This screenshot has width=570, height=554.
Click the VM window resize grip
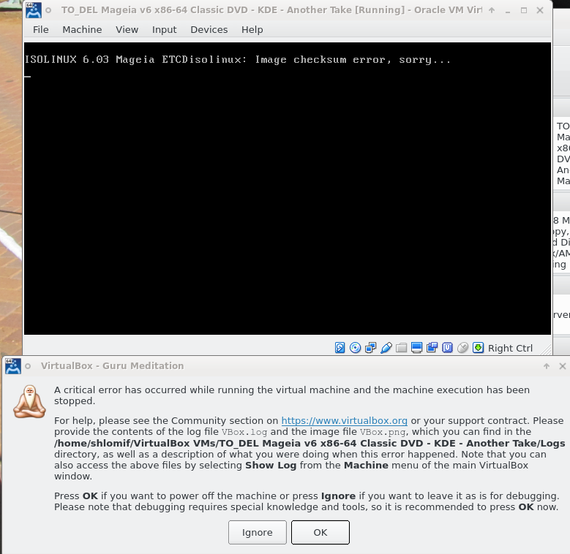click(x=546, y=349)
